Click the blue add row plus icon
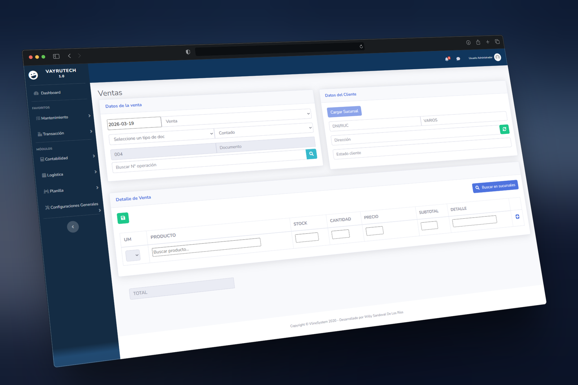This screenshot has height=385, width=578. pos(517,216)
